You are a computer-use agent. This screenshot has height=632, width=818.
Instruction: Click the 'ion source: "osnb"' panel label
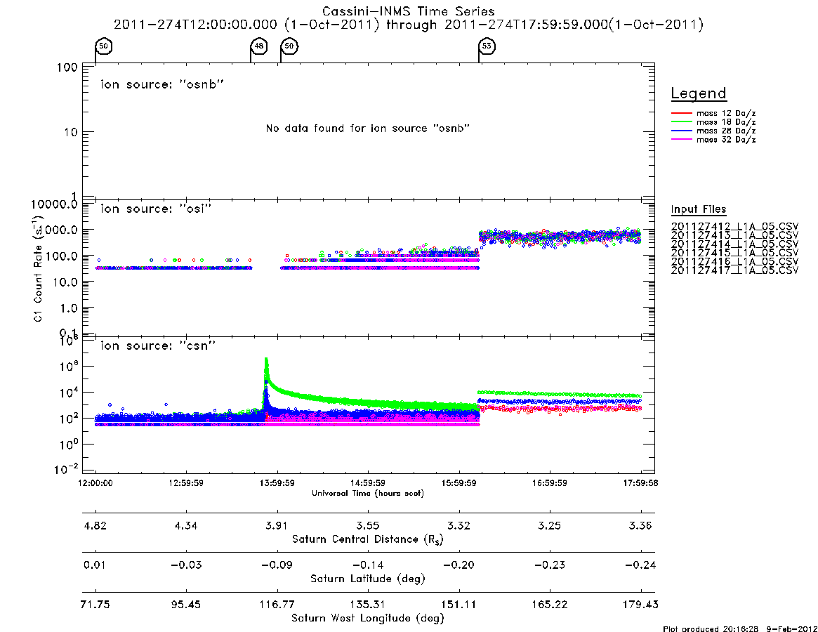[162, 84]
